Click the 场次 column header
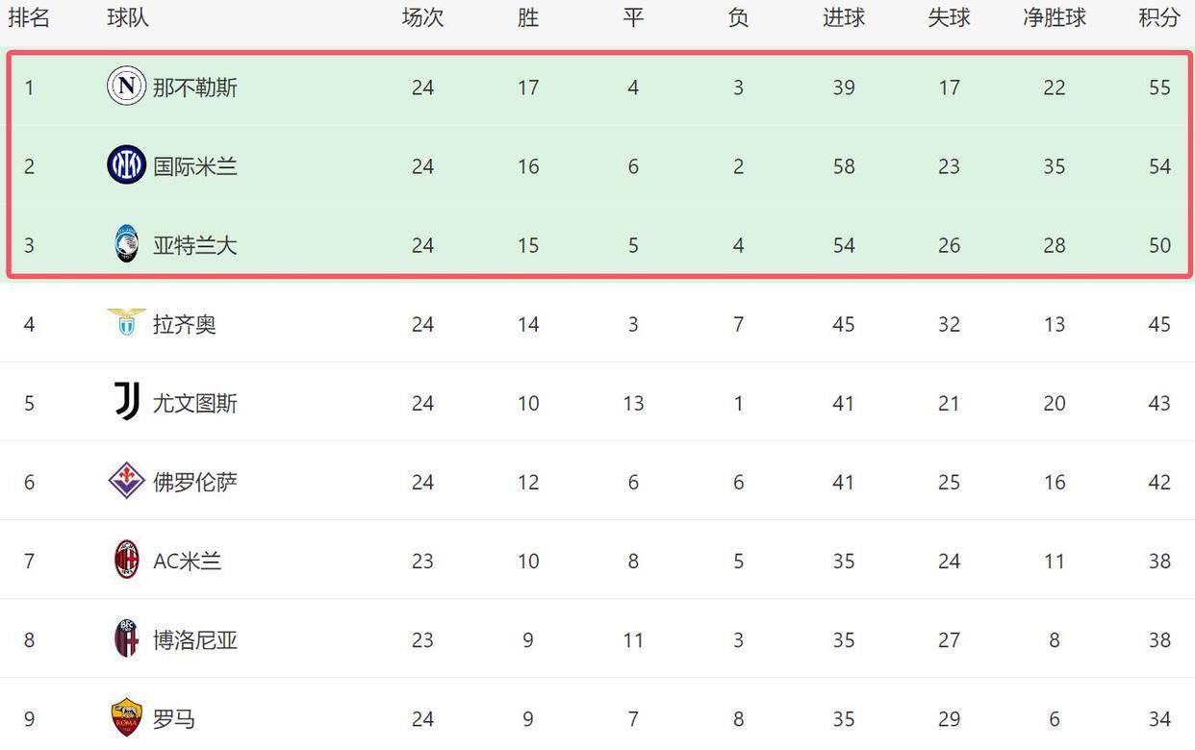The image size is (1195, 750). (422, 17)
